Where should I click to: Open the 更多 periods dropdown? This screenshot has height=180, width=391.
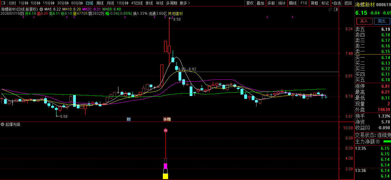pyautogui.click(x=185, y=3)
